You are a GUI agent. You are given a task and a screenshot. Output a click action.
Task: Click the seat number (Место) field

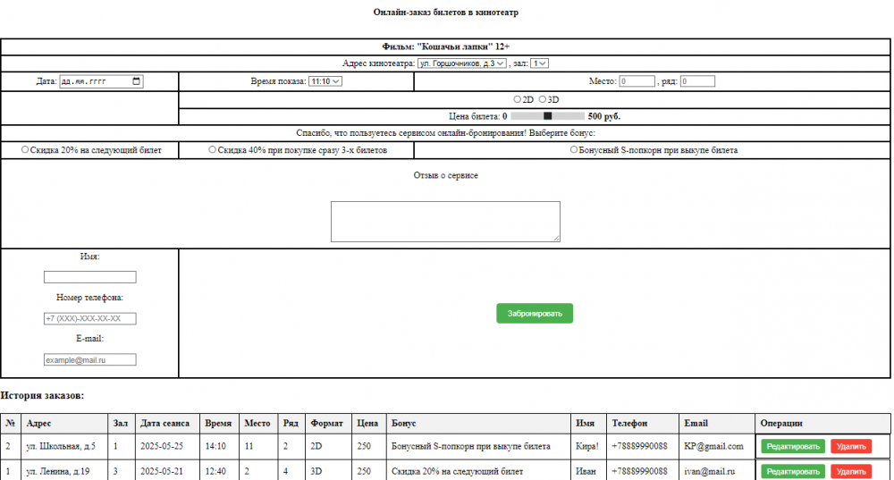coord(637,81)
